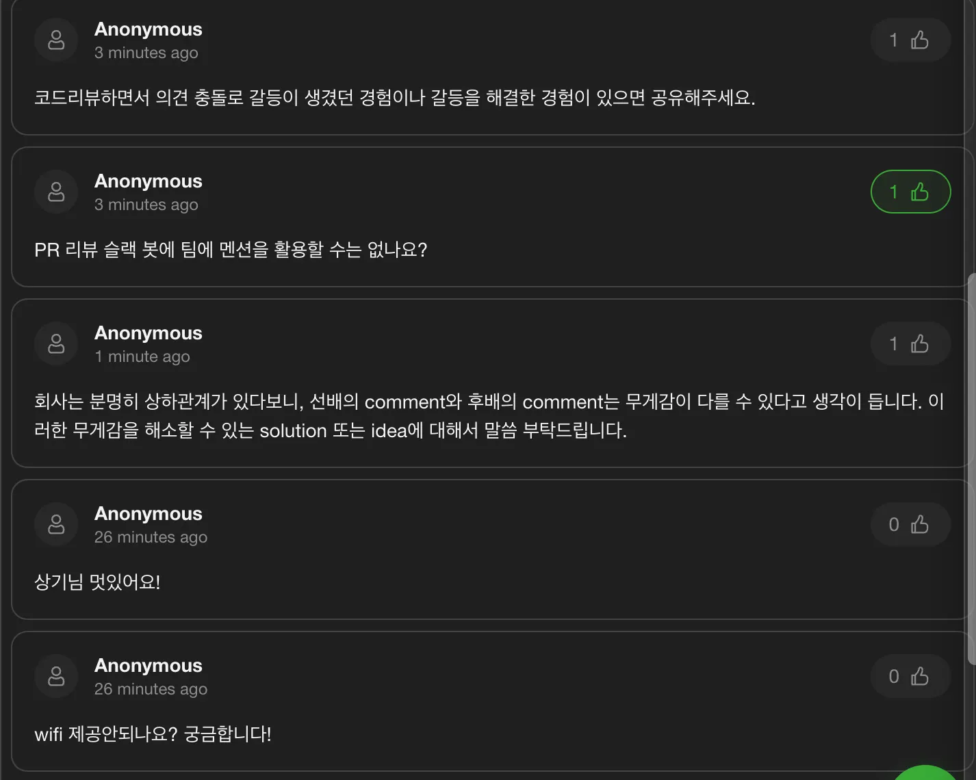Like the '상기님 멋있어요!' comment
The image size is (976, 780).
click(x=910, y=525)
